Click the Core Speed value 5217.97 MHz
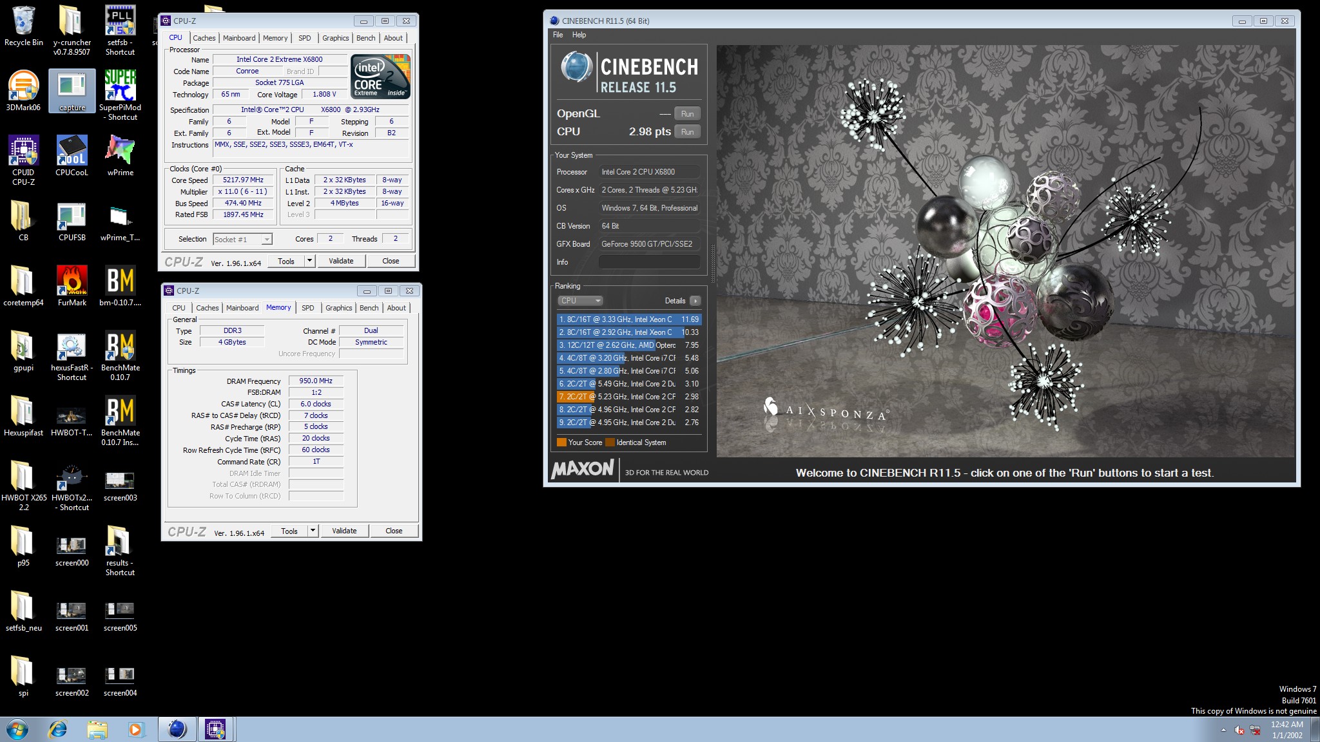Image resolution: width=1320 pixels, height=742 pixels. 243,180
